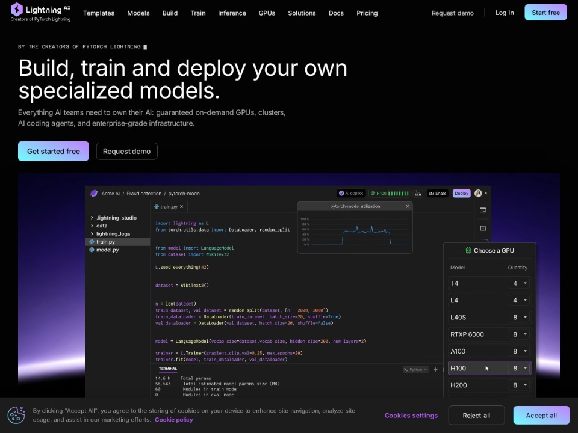The height and width of the screenshot is (433, 578).
Task: Open the H200 quantity dropdown
Action: coord(520,385)
